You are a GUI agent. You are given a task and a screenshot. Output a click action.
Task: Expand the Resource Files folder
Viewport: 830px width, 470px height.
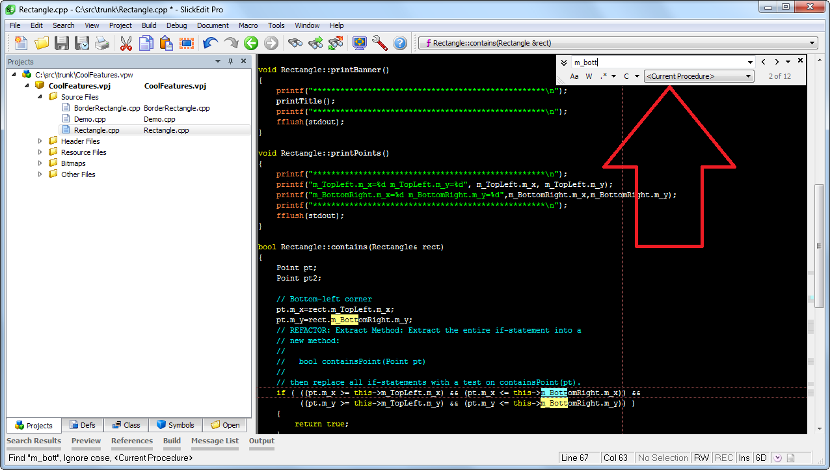pyautogui.click(x=40, y=152)
